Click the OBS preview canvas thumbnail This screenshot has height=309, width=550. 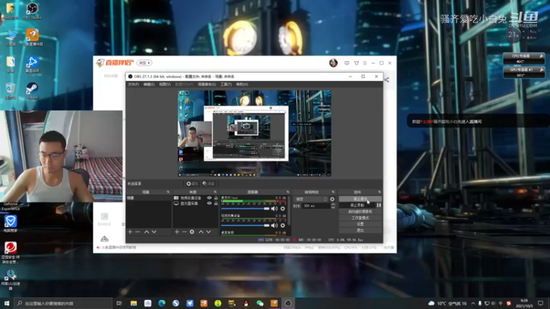254,133
